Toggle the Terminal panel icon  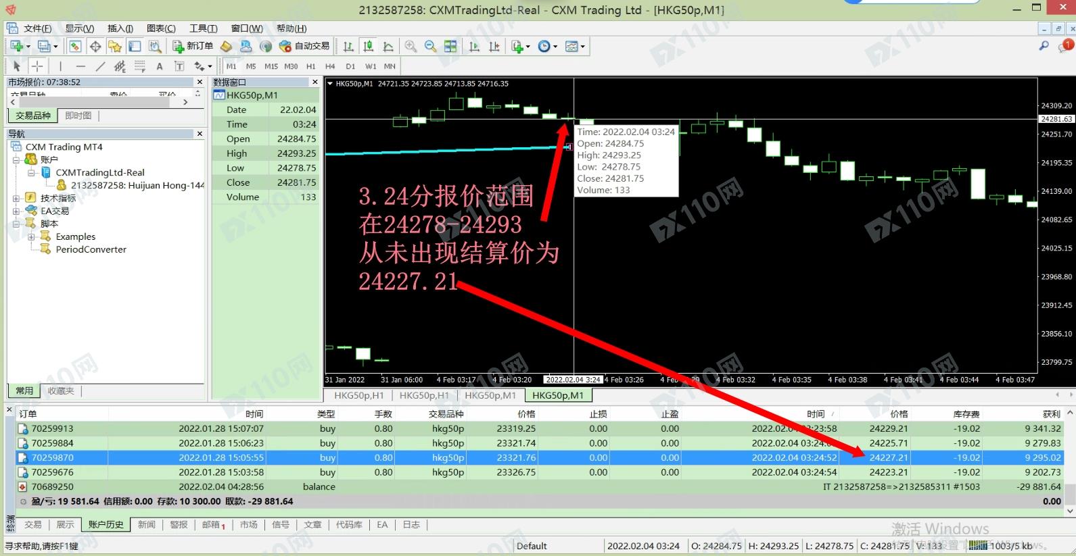point(135,46)
